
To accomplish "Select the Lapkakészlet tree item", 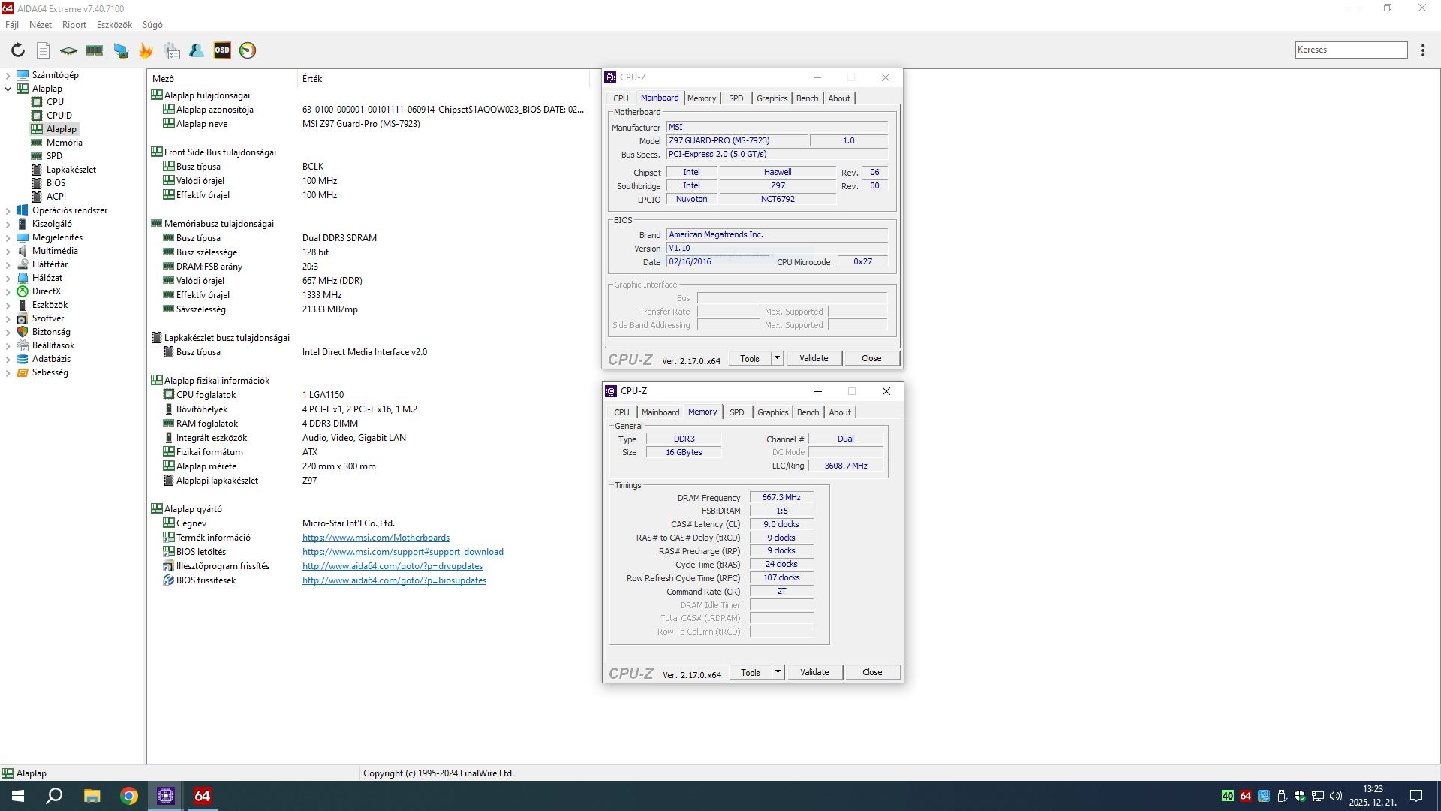I will (71, 170).
